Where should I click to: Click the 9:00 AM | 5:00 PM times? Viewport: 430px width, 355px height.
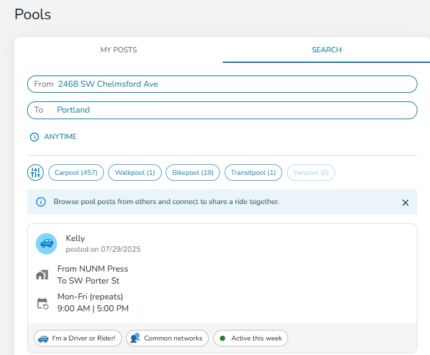click(93, 309)
